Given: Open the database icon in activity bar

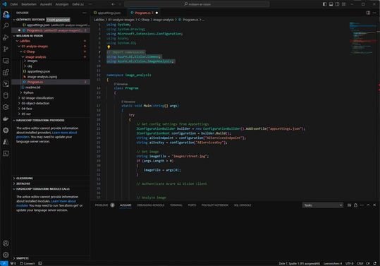Looking at the screenshot, I should [x=6, y=95].
